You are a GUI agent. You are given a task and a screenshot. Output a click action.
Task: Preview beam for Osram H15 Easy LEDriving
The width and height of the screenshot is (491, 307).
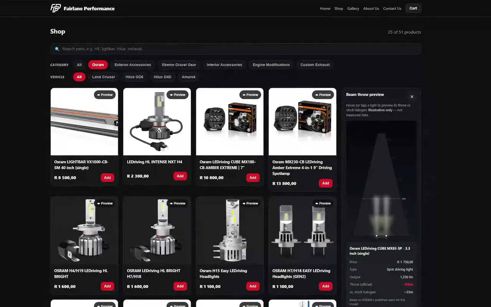pos(250,203)
